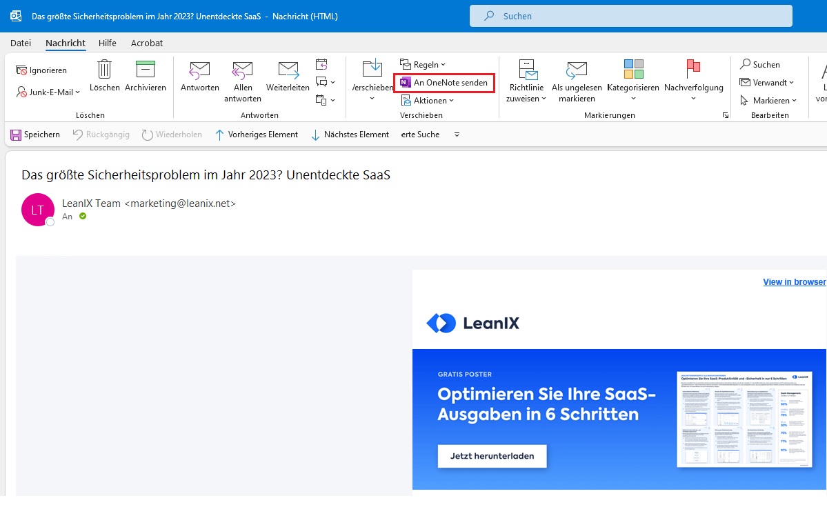Click the Jetzt herunterladen button

tap(492, 456)
